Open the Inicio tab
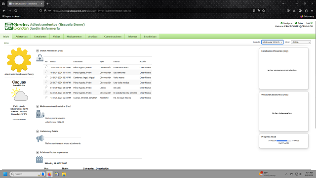 coord(6,37)
